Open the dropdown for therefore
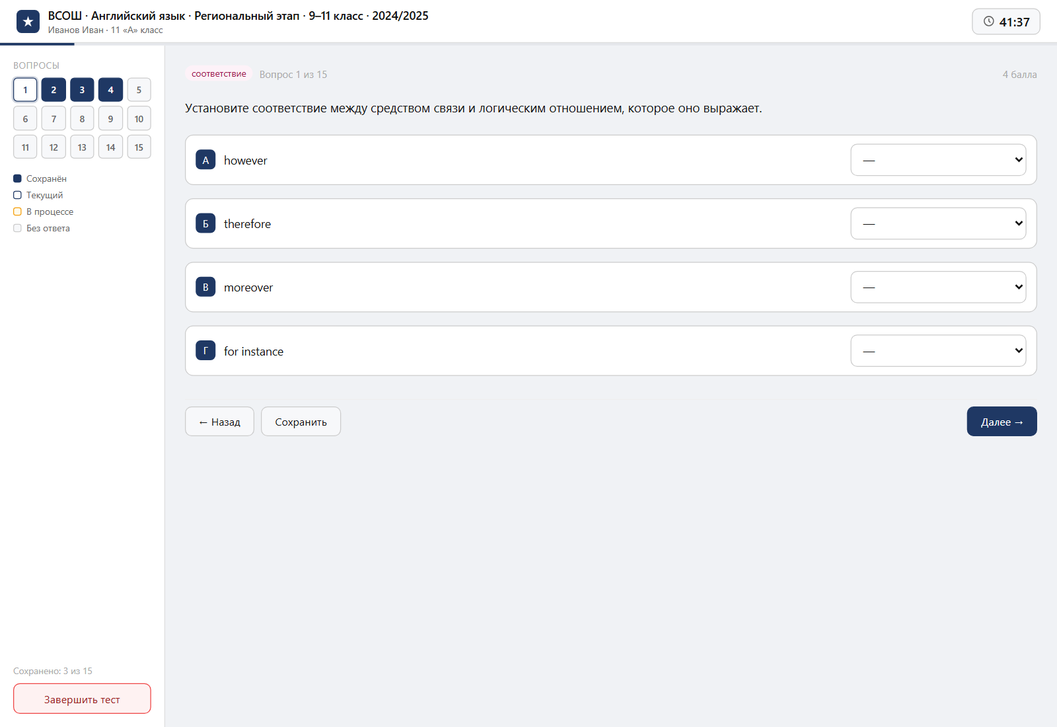Viewport: 1057px width, 727px height. 938,223
